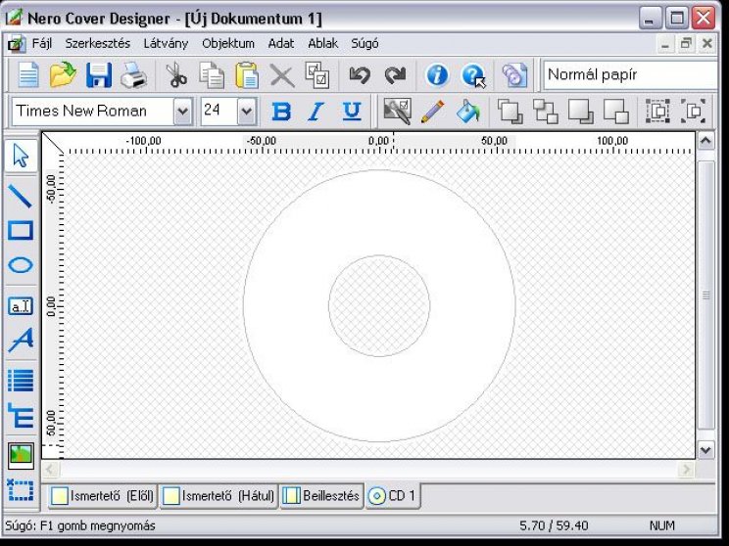
Task: Choose the pencil pen-color tool
Action: 432,112
